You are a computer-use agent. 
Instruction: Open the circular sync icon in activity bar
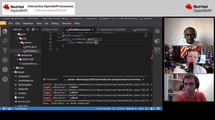click(5, 70)
